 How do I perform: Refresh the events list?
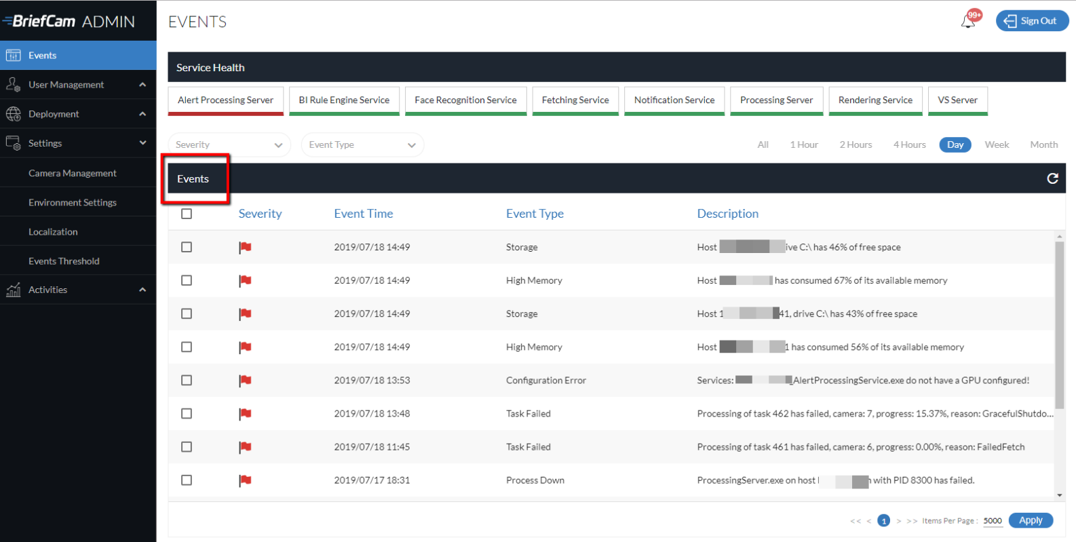[1052, 178]
